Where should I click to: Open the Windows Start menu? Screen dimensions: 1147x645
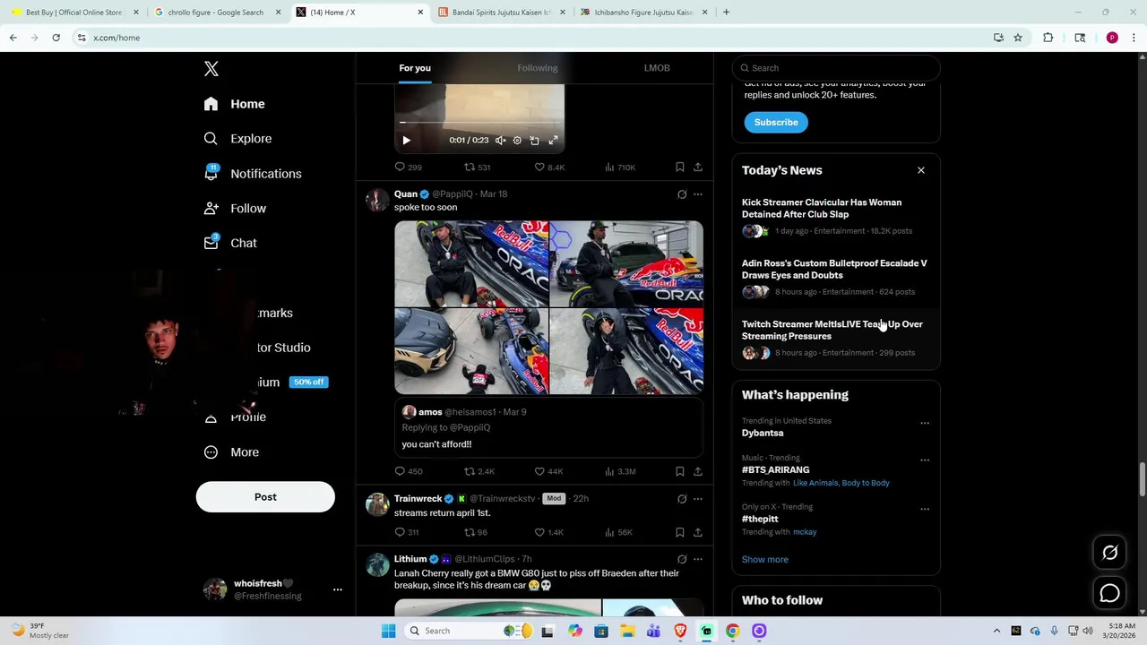(x=389, y=632)
